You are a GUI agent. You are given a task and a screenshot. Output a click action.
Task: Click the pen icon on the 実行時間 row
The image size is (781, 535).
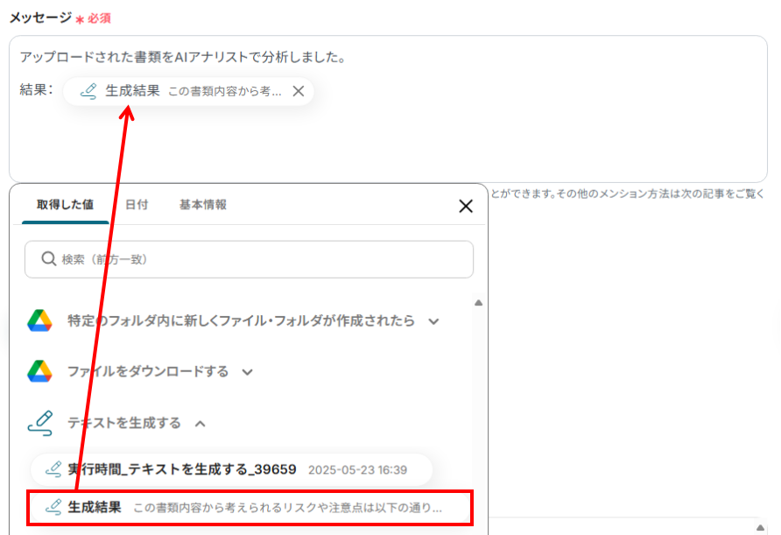[53, 469]
